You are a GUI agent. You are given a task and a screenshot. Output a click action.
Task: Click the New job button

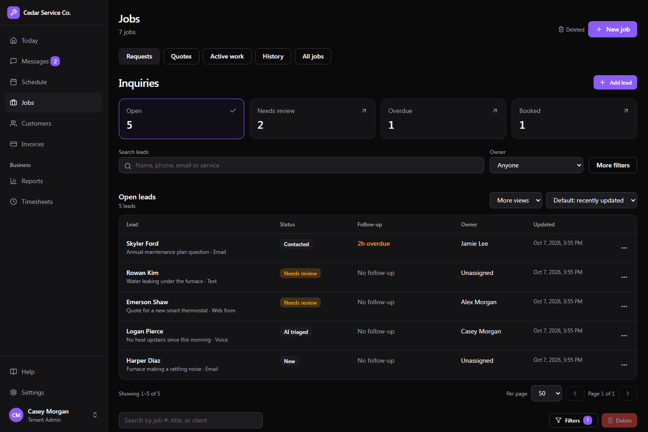[612, 29]
